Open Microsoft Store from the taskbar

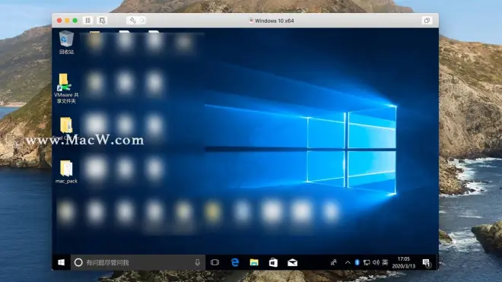click(273, 262)
